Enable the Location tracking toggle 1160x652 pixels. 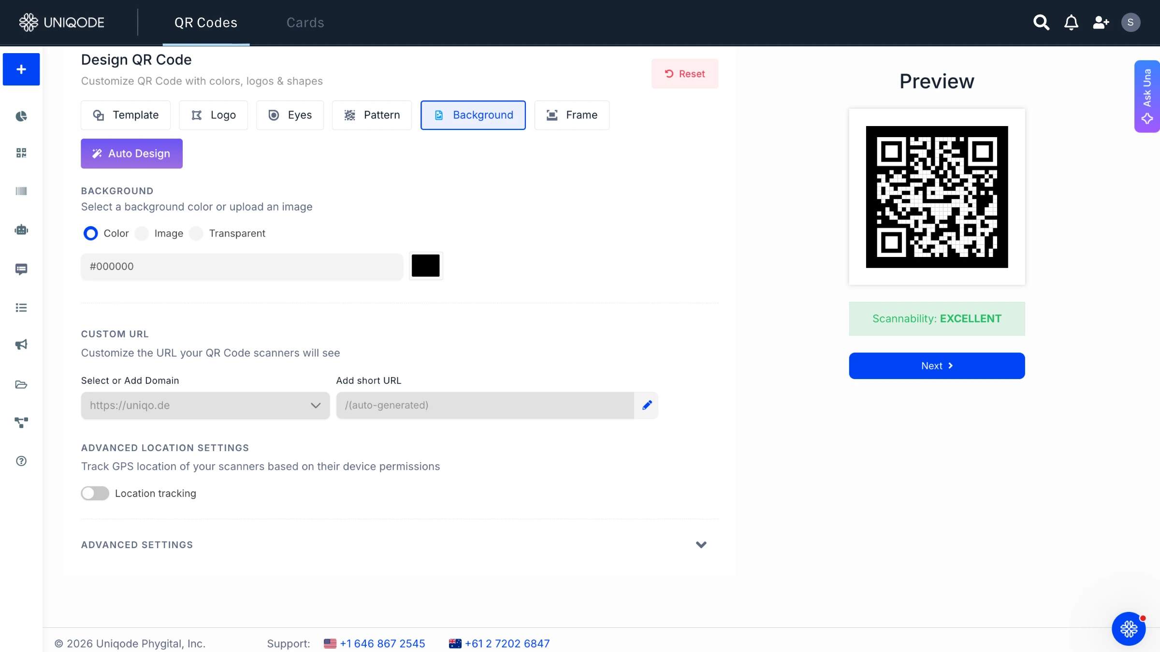95,493
